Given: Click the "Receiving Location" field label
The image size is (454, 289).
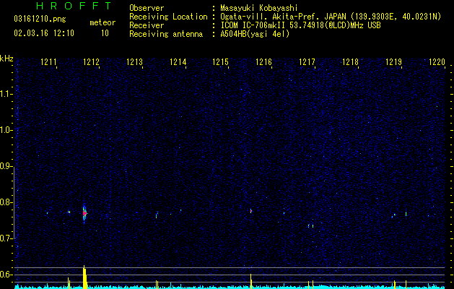Looking at the screenshot, I should (x=168, y=17).
